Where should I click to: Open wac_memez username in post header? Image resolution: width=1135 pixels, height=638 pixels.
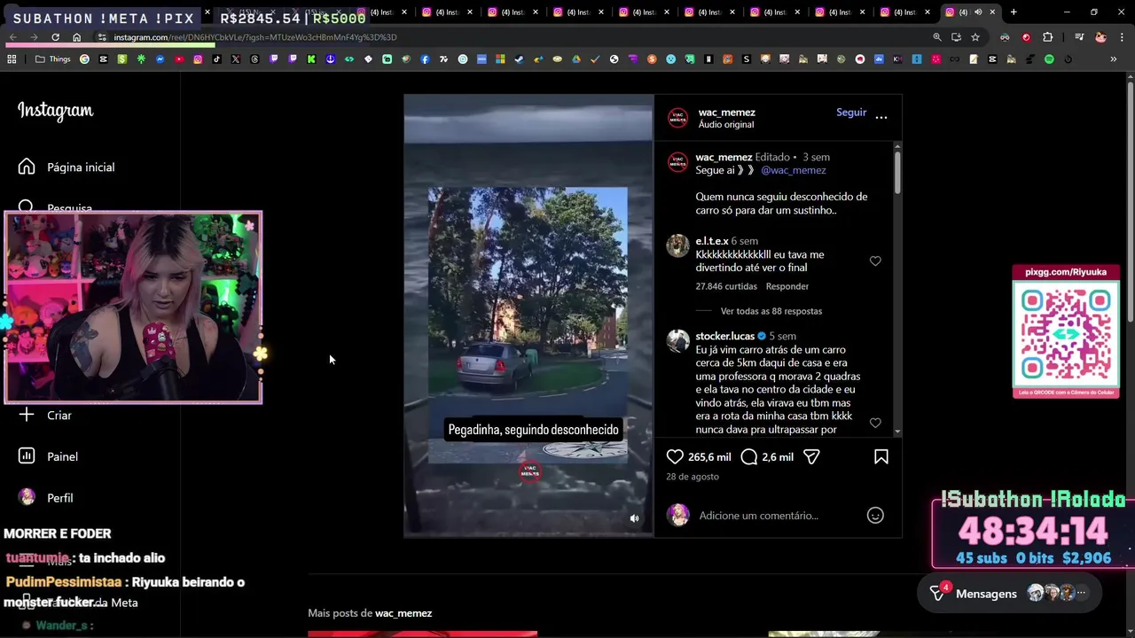click(x=726, y=113)
